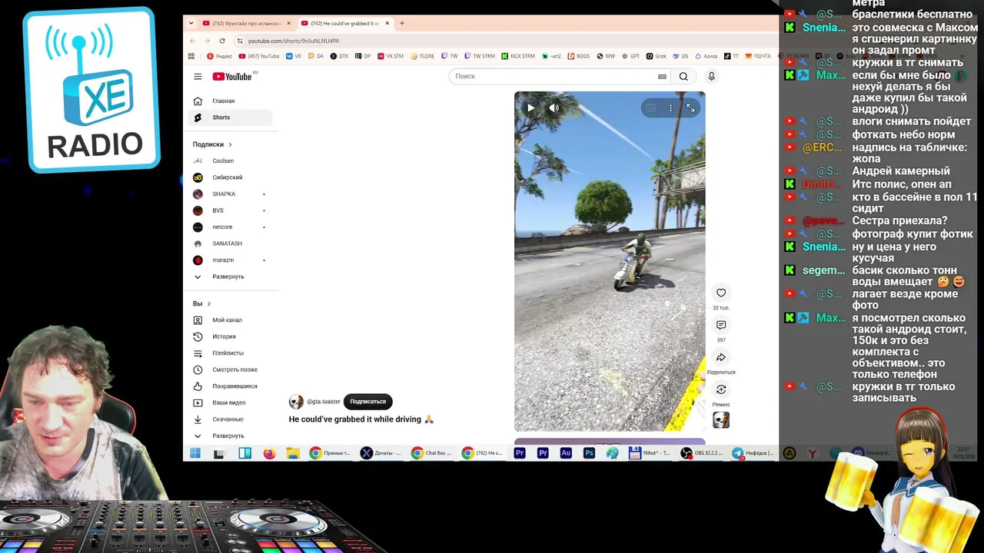The image size is (984, 553).
Task: Open the GPT bookmark
Action: point(630,56)
